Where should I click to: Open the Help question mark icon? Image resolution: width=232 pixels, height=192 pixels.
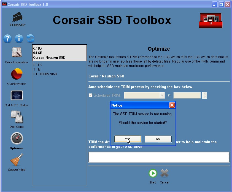pyautogui.click(x=7, y=39)
